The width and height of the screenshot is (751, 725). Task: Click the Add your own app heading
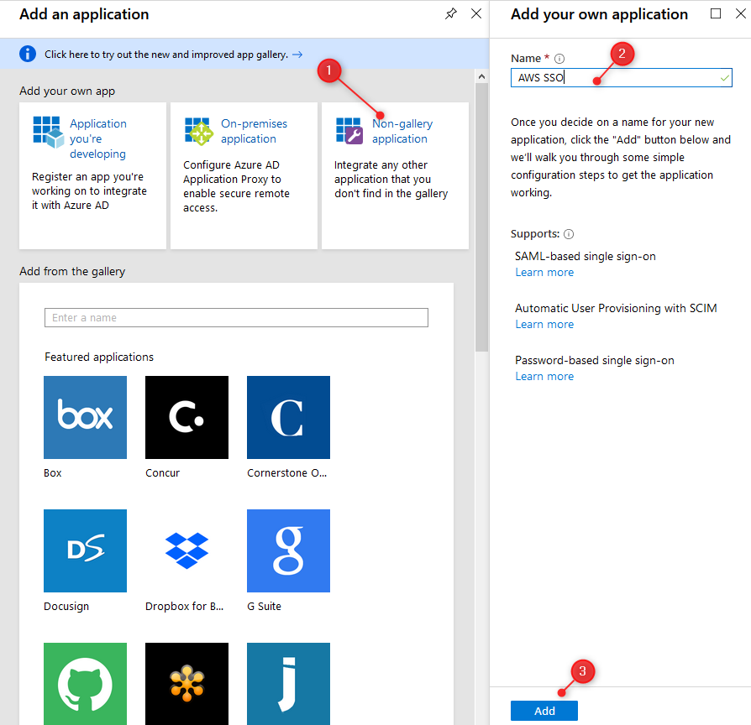[x=67, y=91]
